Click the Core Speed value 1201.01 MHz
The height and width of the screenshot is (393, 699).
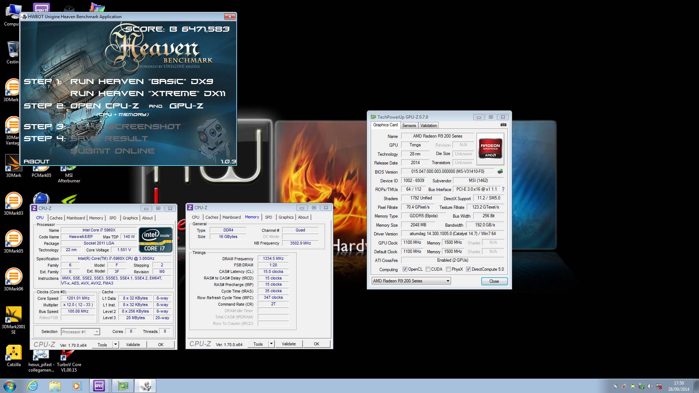tap(78, 298)
